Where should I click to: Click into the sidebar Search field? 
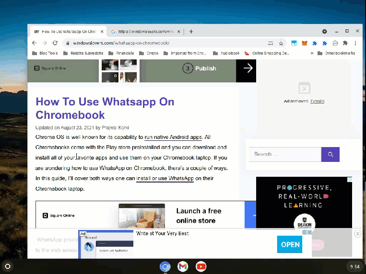[285, 154]
